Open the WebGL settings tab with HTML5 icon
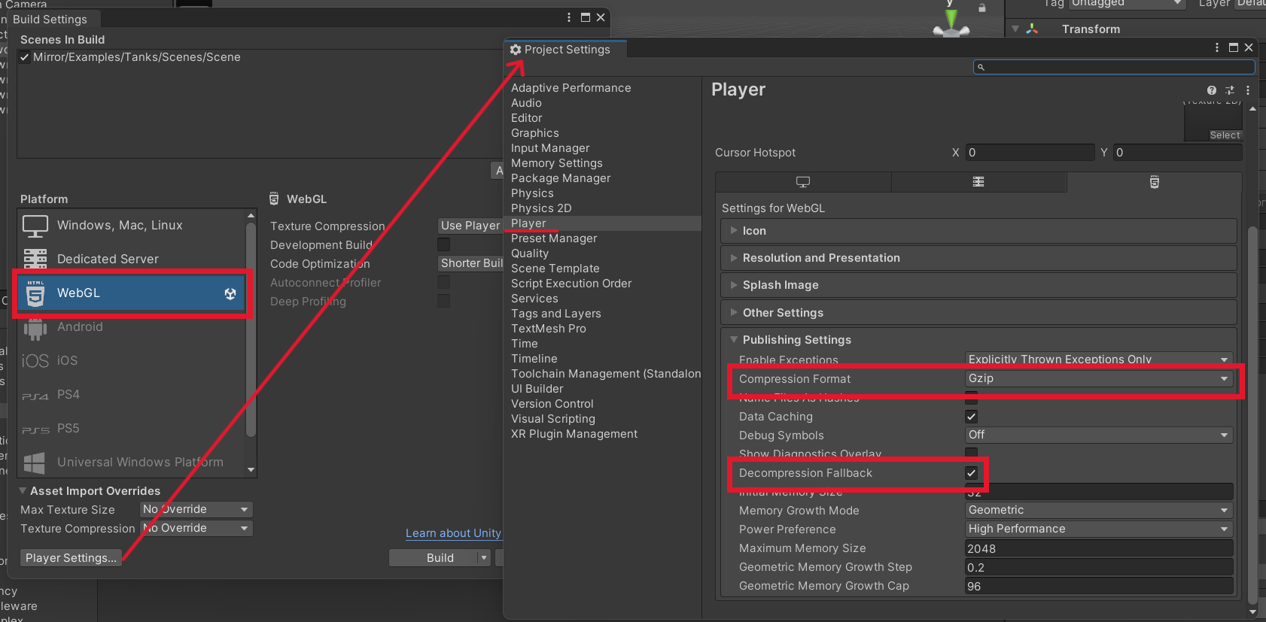1266x622 pixels. [1154, 182]
